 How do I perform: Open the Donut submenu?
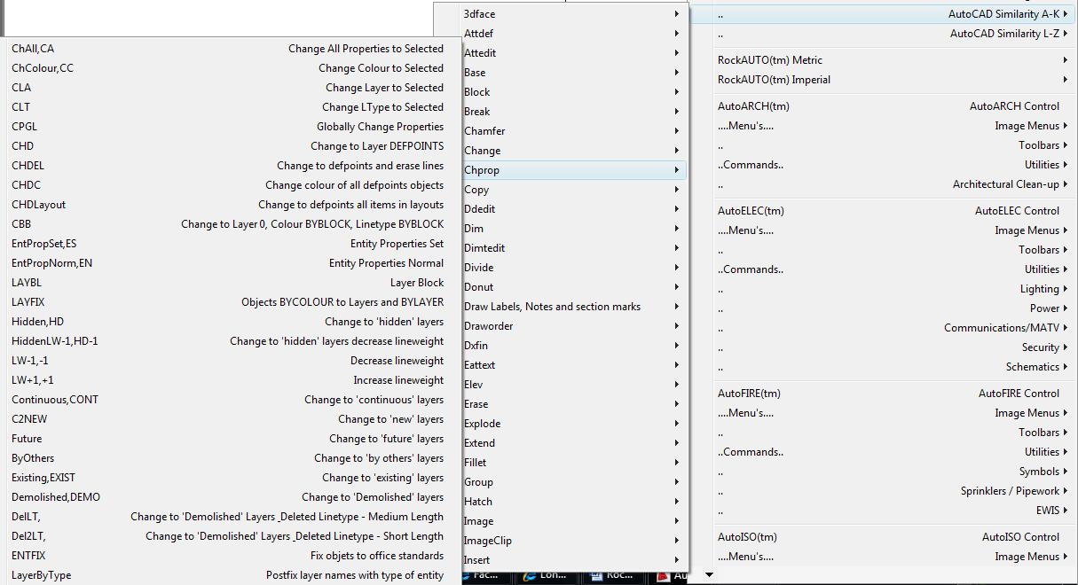(573, 287)
